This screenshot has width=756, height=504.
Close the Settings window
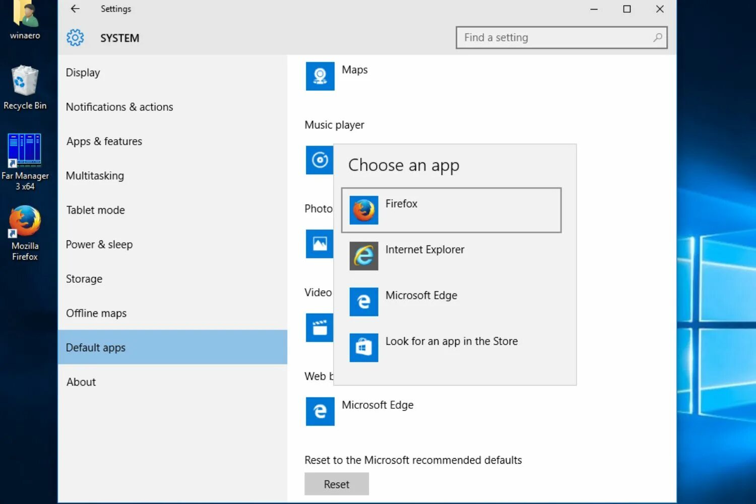[660, 9]
